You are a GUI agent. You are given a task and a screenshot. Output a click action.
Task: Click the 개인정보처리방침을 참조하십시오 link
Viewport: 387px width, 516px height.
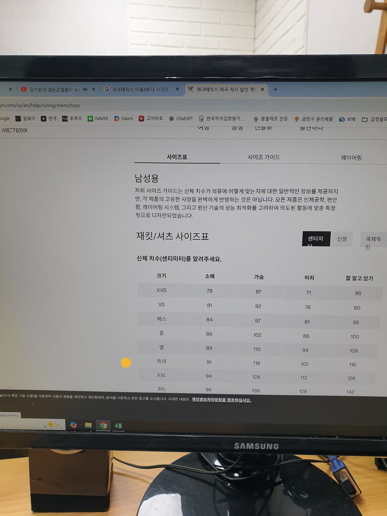point(222,400)
